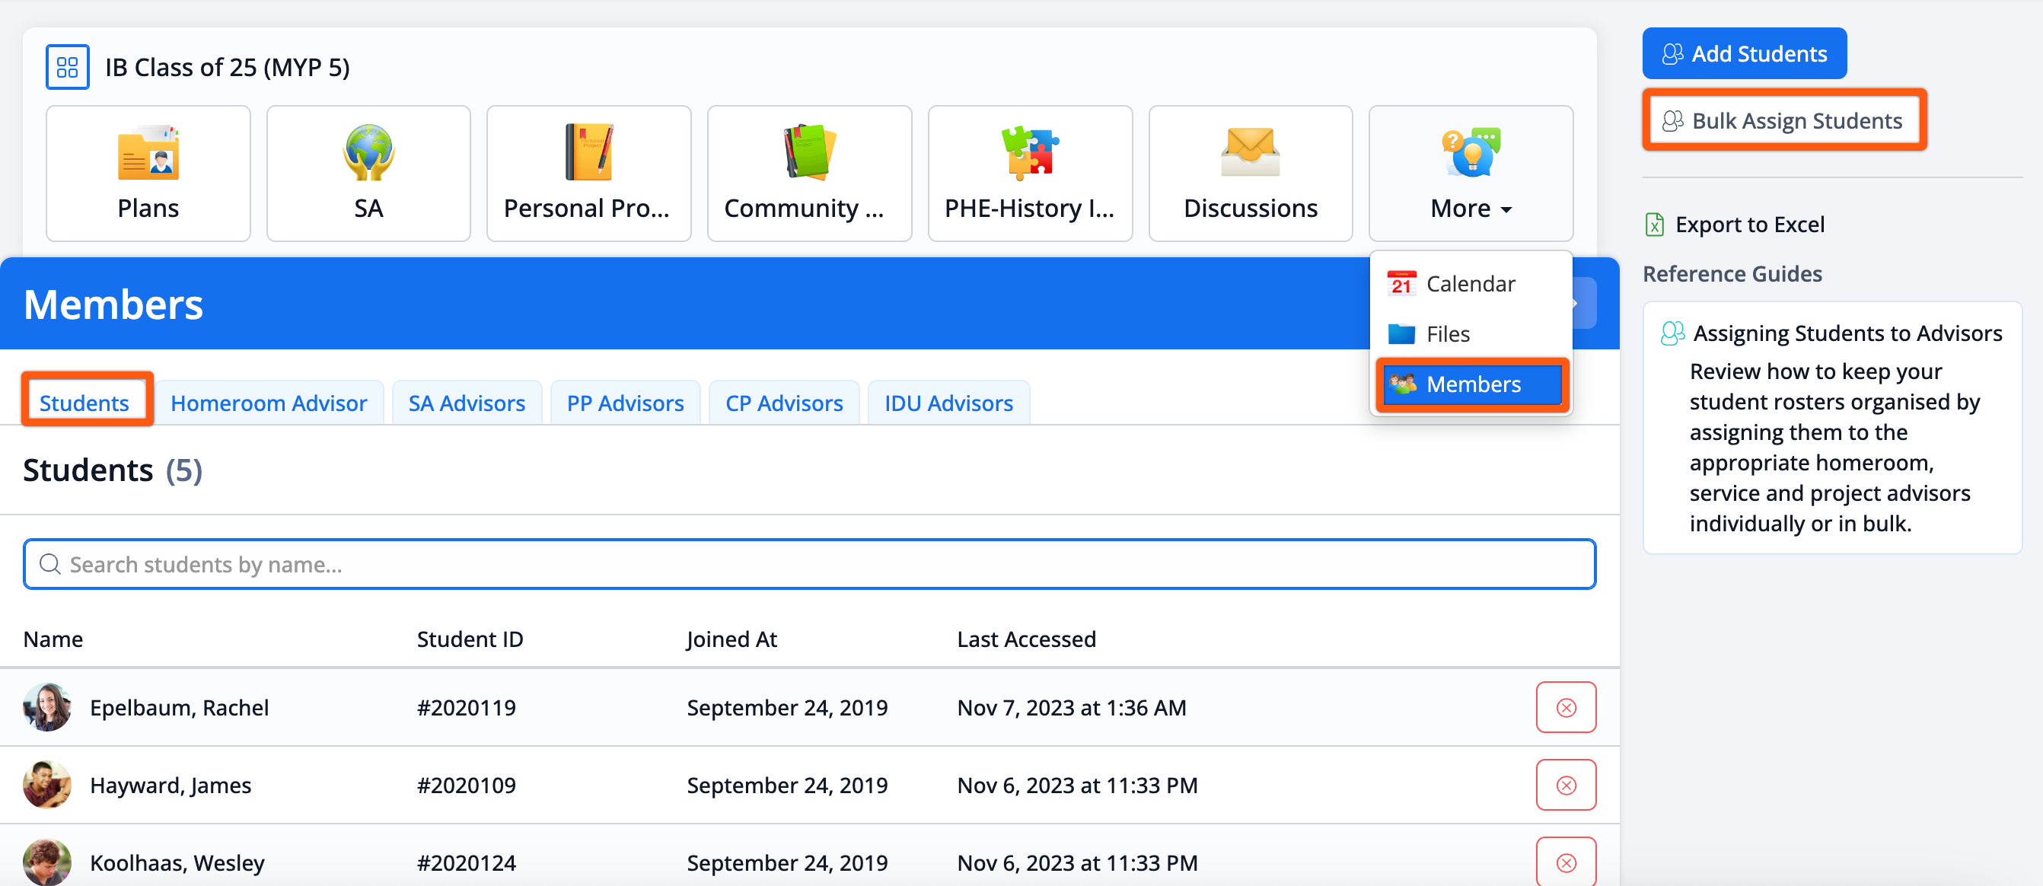
Task: Click the Last Accessed column header
Action: pos(1026,639)
